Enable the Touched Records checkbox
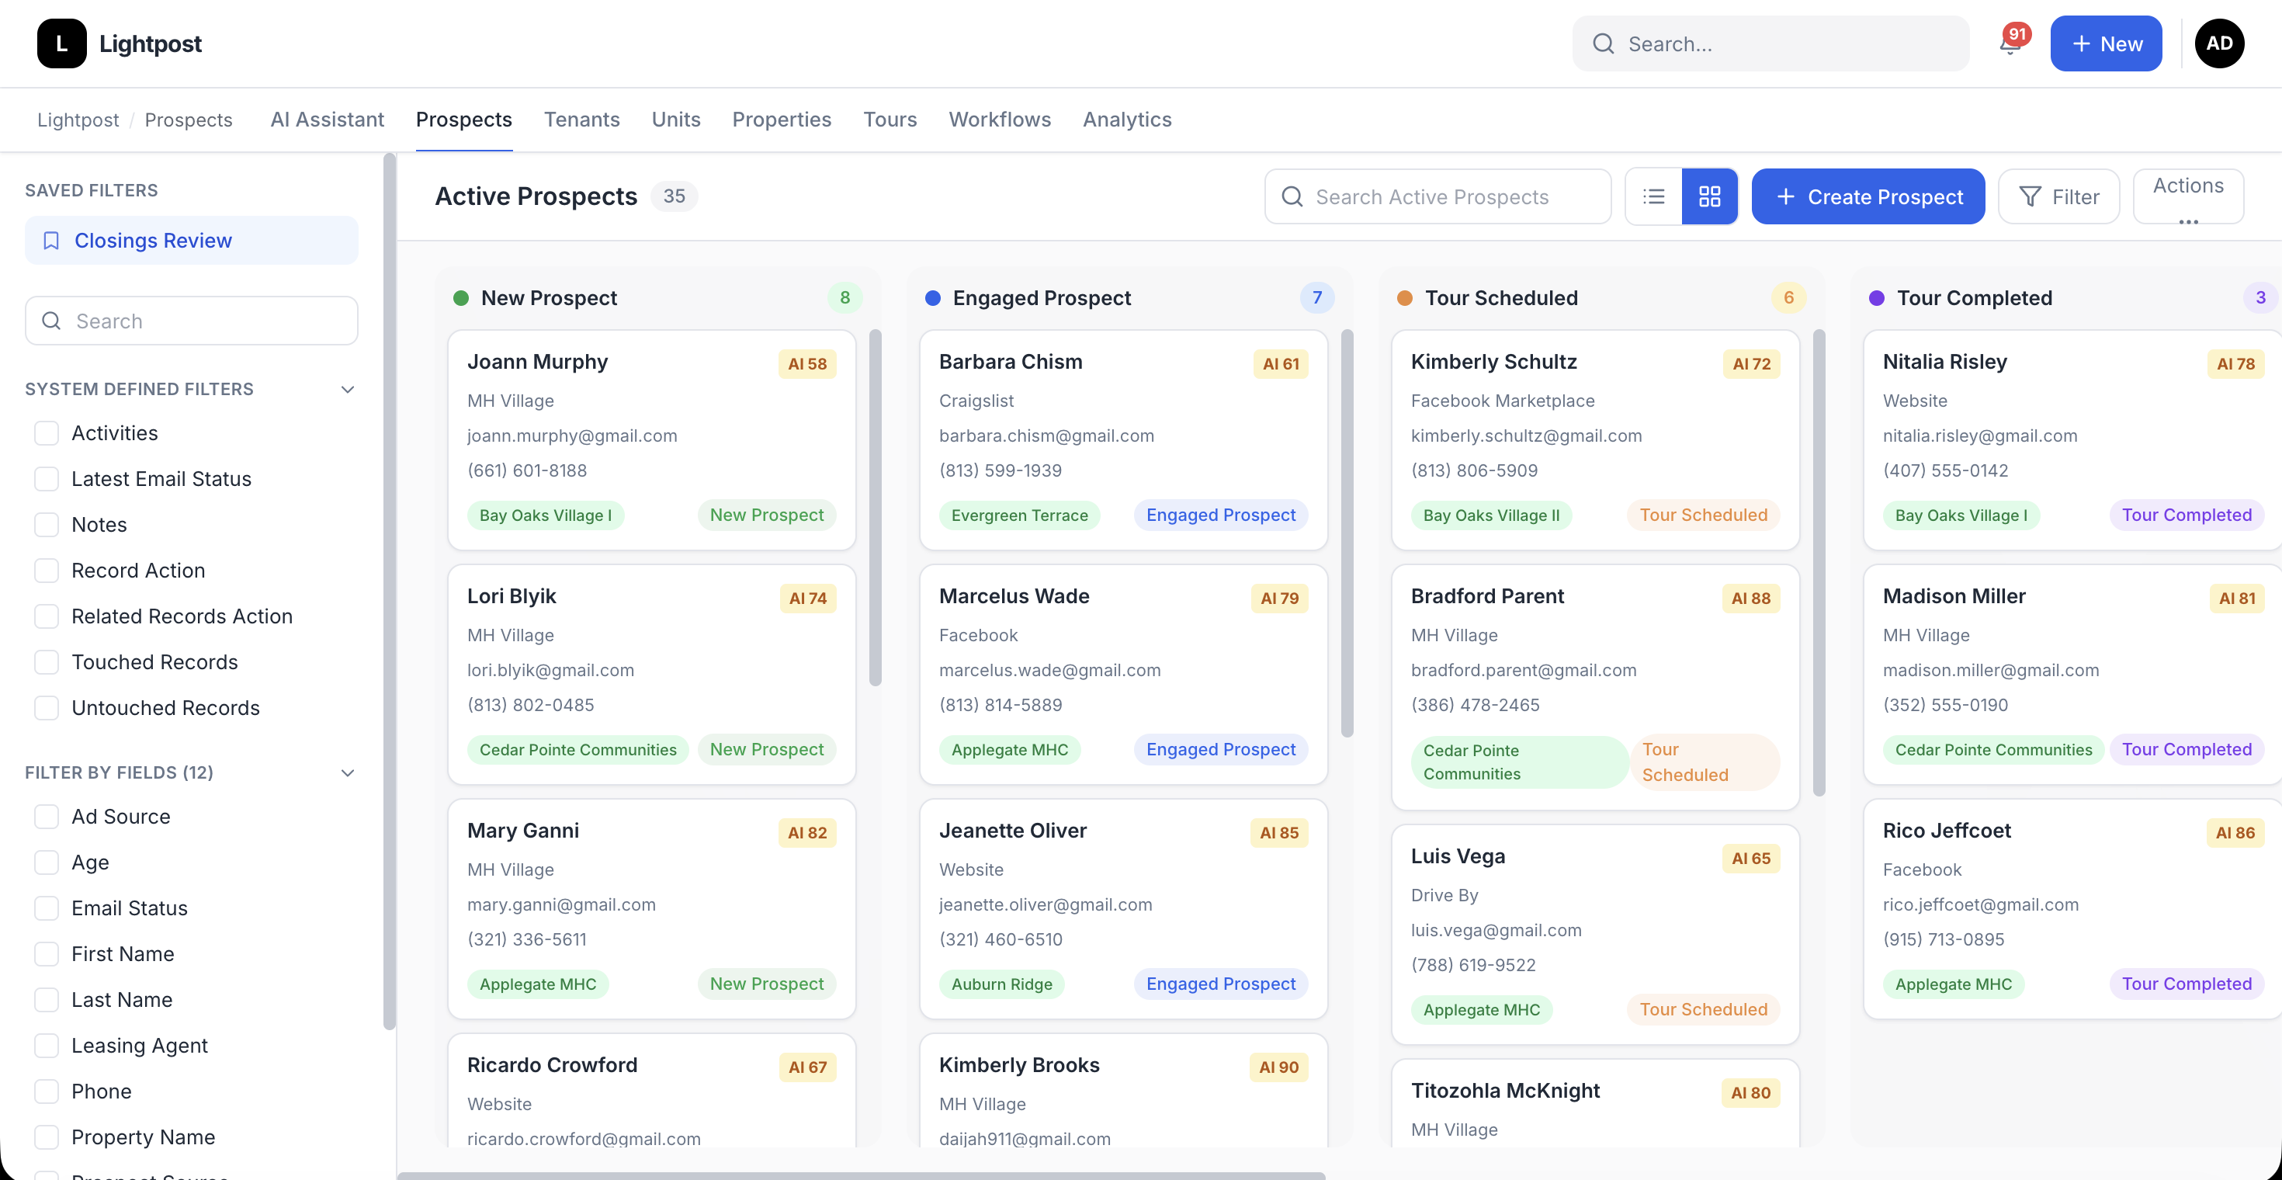The height and width of the screenshot is (1180, 2282). 46,663
